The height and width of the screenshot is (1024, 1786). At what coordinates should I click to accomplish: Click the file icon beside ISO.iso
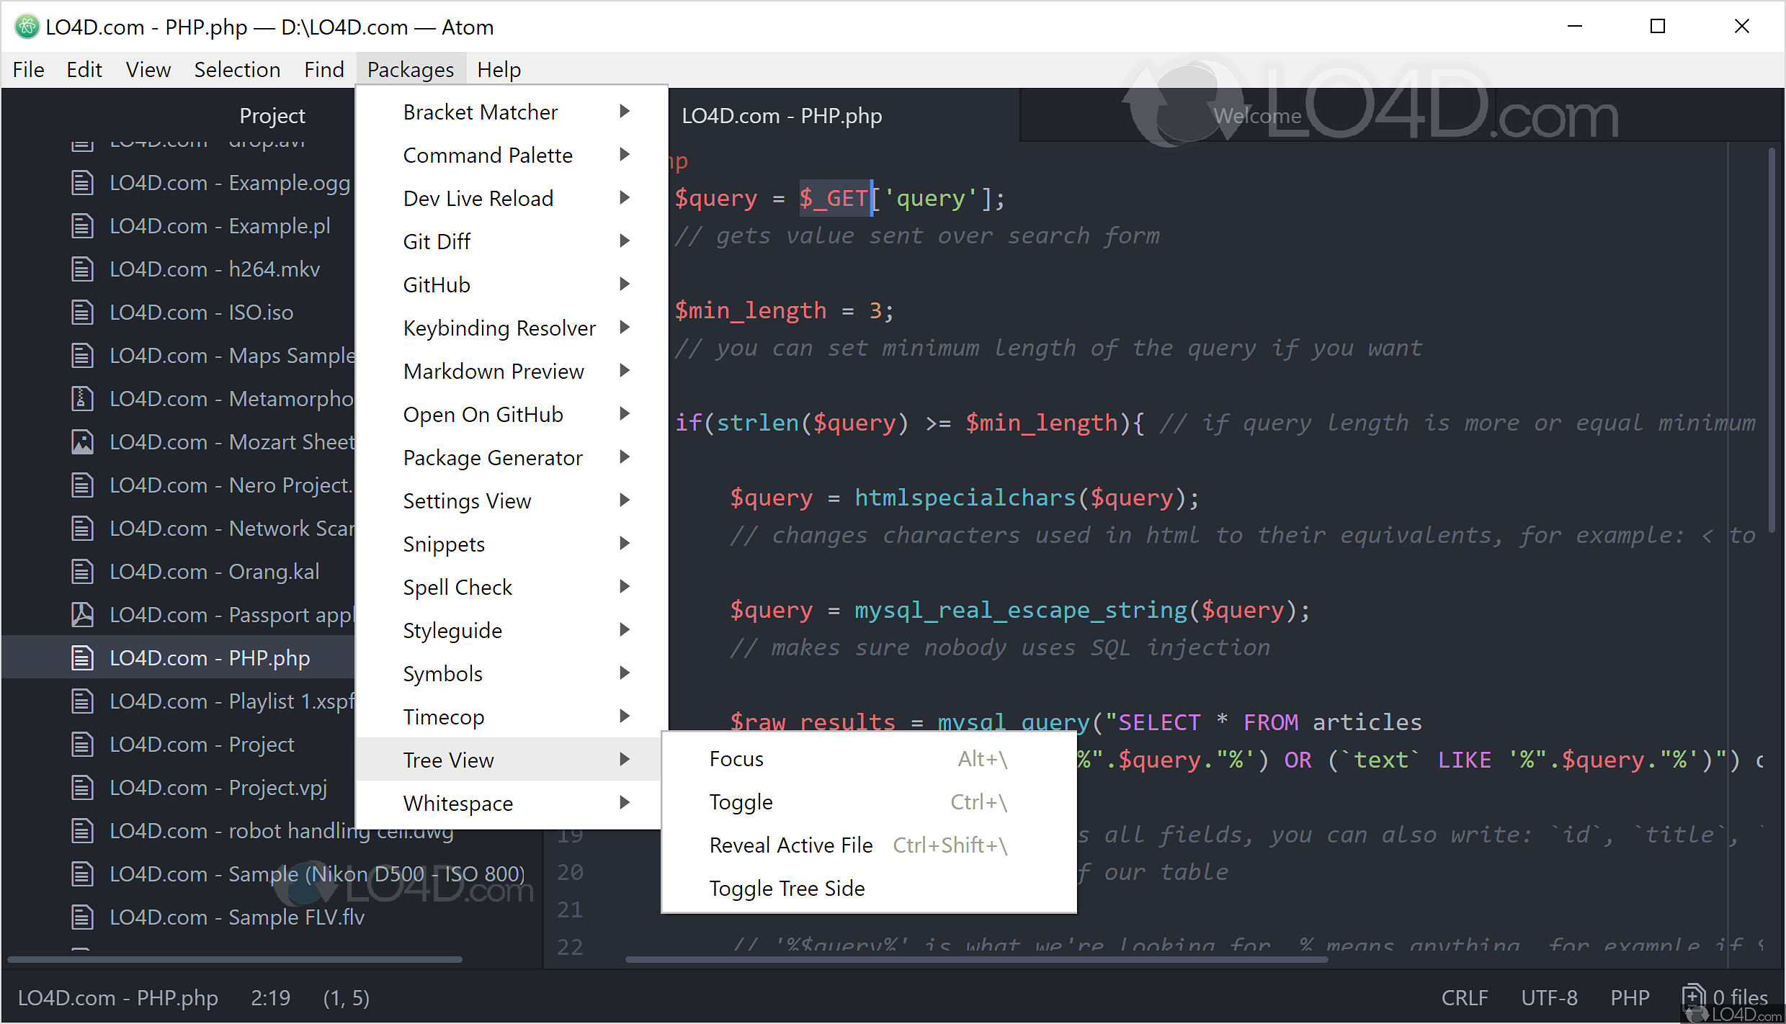[x=82, y=313]
